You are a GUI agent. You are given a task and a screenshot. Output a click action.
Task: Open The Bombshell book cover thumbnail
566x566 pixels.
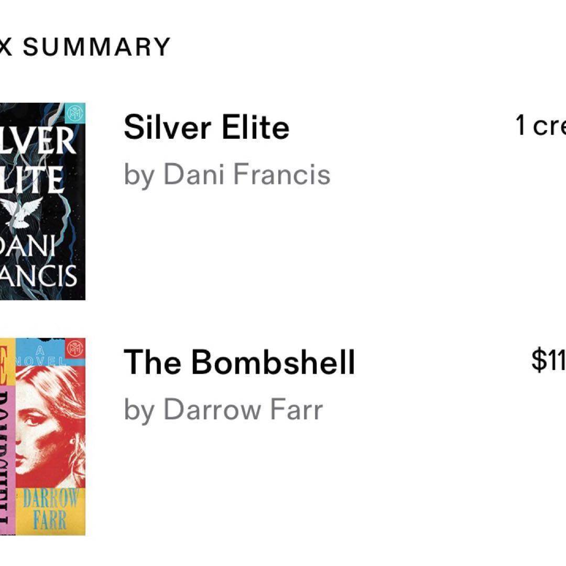tap(42, 437)
